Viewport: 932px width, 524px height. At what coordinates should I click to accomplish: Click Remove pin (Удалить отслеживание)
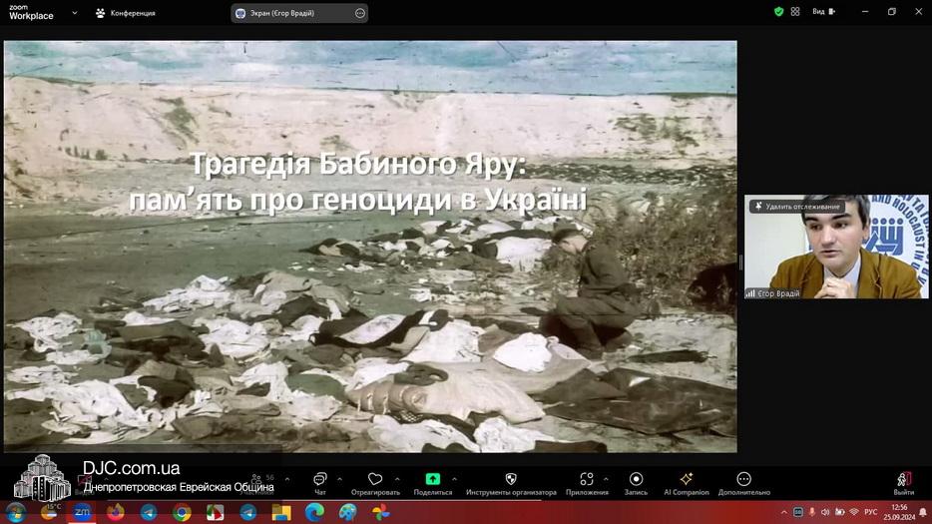pyautogui.click(x=797, y=207)
